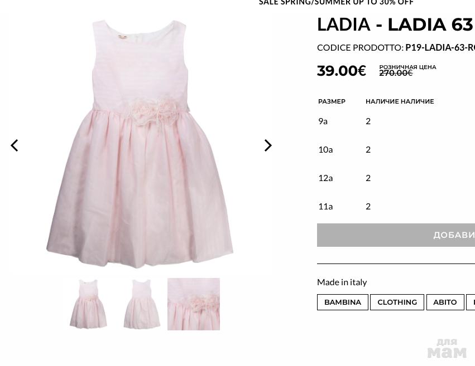Screen dimensions: 475x366
Task: Click the crossed-out retail price 270.00€
Action: pyautogui.click(x=396, y=73)
